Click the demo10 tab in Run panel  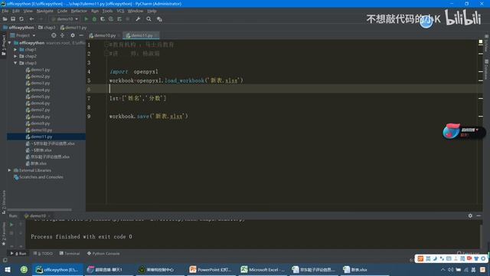(38, 216)
